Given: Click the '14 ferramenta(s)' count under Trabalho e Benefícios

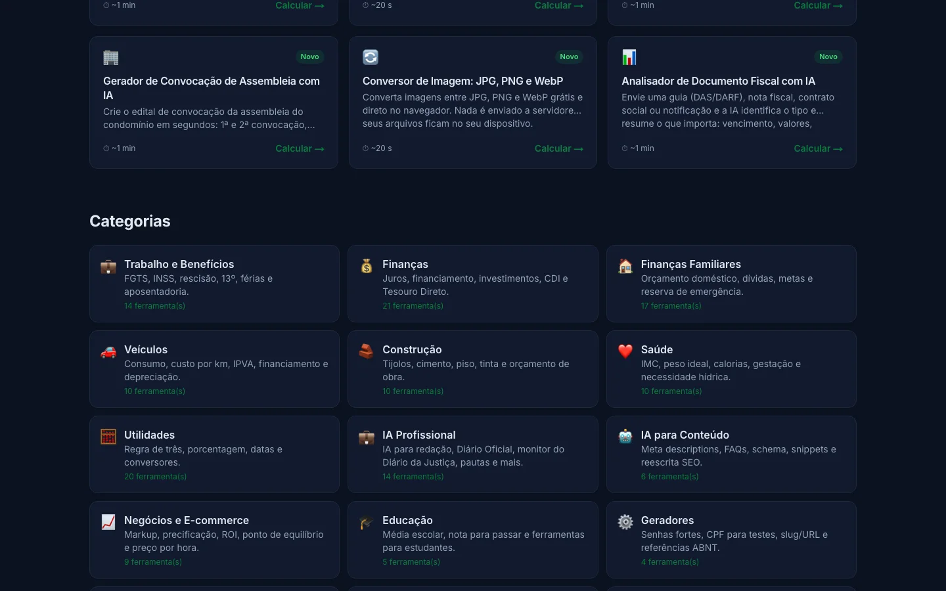Looking at the screenshot, I should pyautogui.click(x=154, y=306).
